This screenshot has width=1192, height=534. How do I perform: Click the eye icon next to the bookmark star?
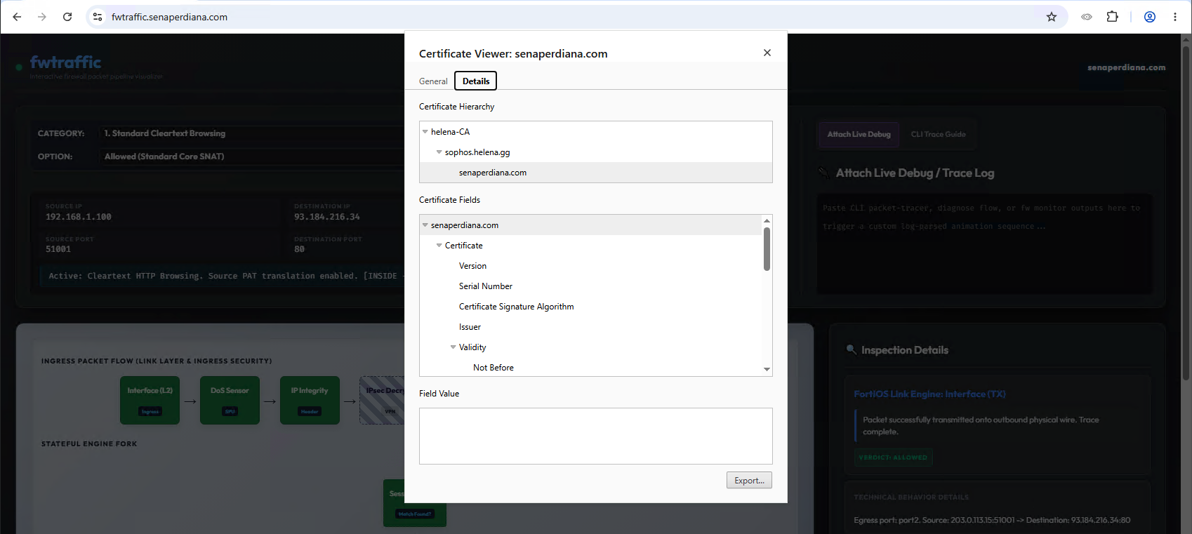1087,17
